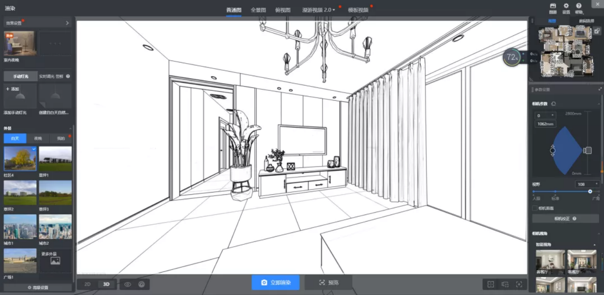Select 夜晚 night background option
Image resolution: width=604 pixels, height=295 pixels.
(x=38, y=138)
